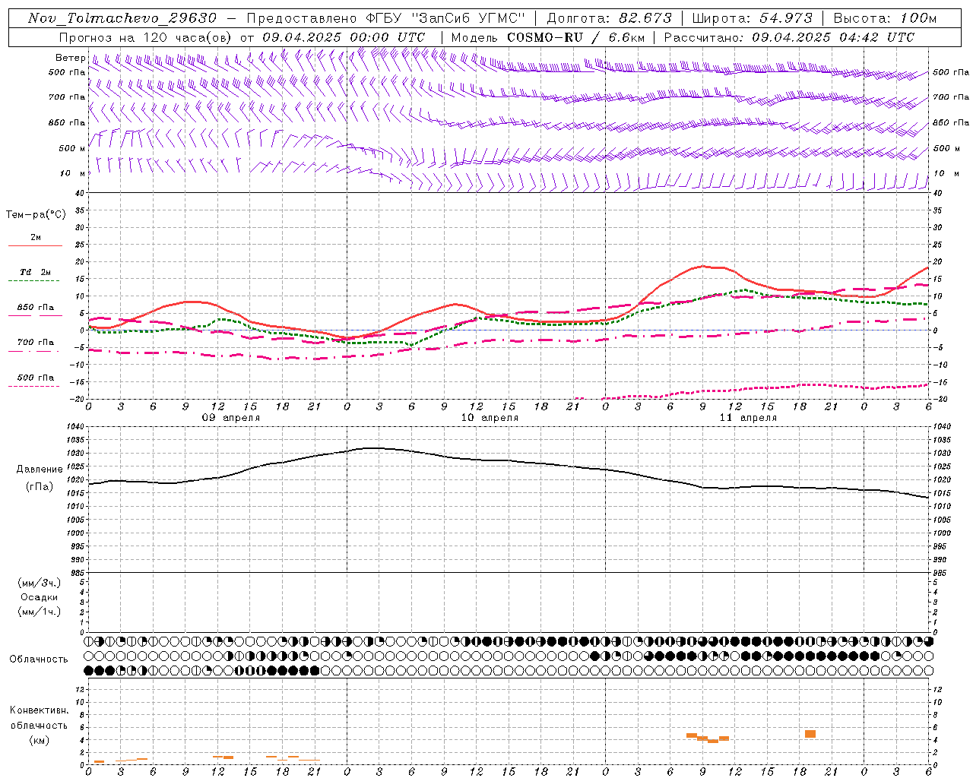This screenshot has height=778, width=973.
Task: Click the (мм/3ч.) precipitation unit label
Action: 39,583
